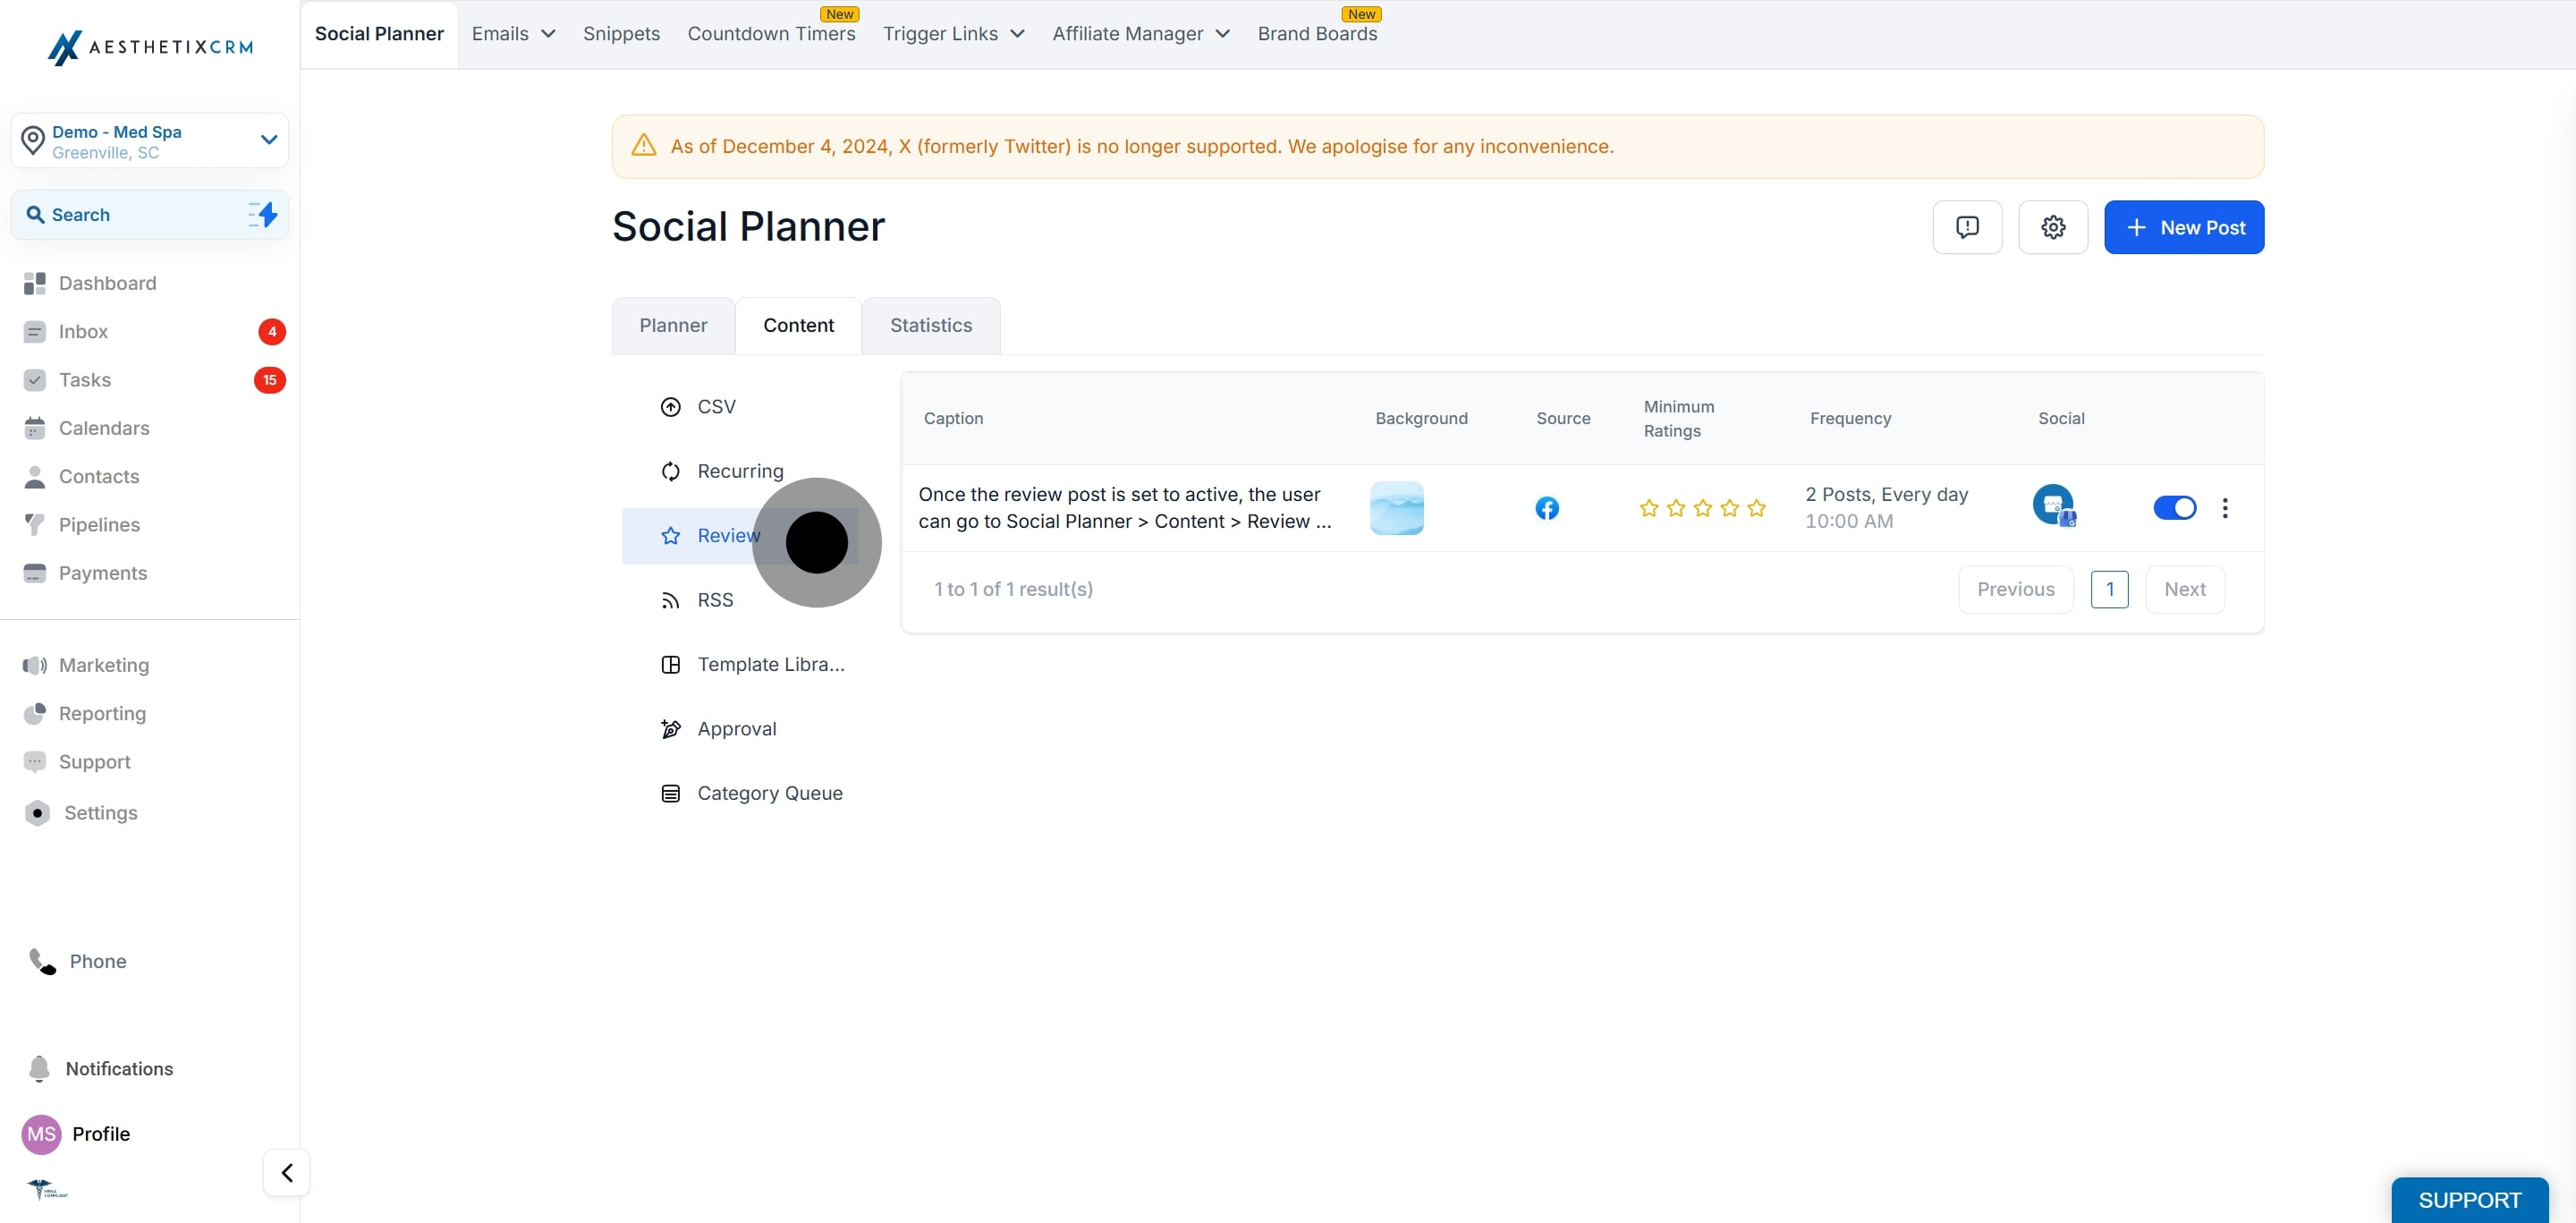The image size is (2576, 1223).
Task: Click the Facebook source icon
Action: (x=1546, y=508)
